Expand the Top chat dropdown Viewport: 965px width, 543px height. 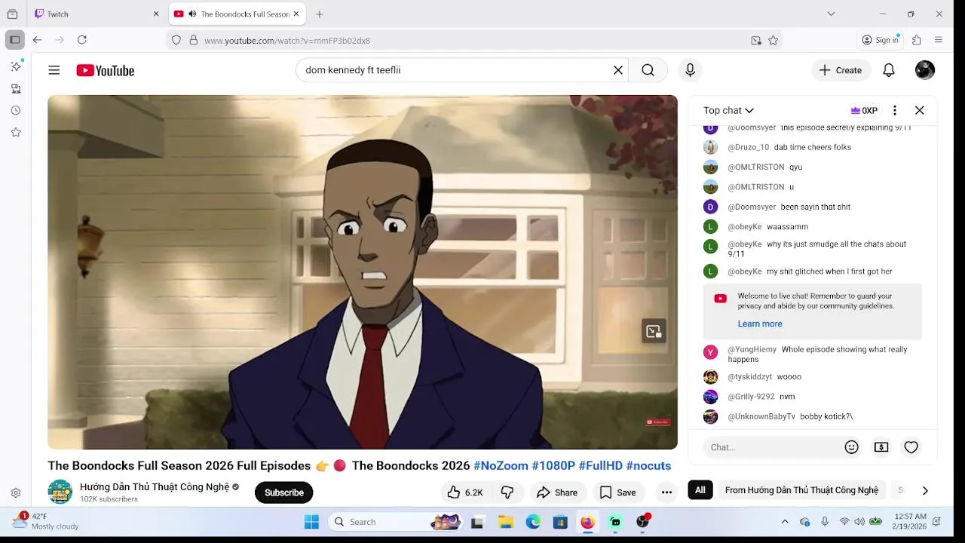pos(728,110)
